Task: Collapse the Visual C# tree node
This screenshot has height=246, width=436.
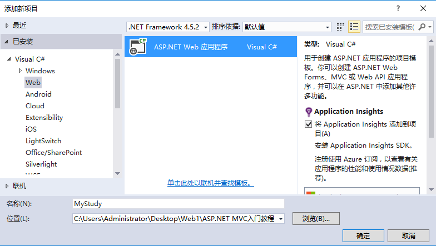Action: (x=9, y=59)
